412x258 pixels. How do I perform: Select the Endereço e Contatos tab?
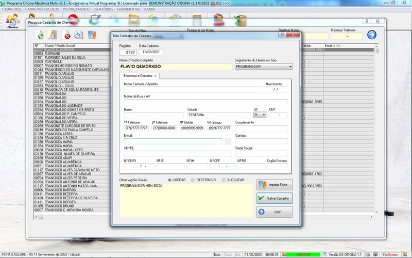140,76
